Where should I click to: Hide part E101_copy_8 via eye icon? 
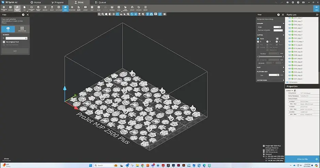pos(290,79)
